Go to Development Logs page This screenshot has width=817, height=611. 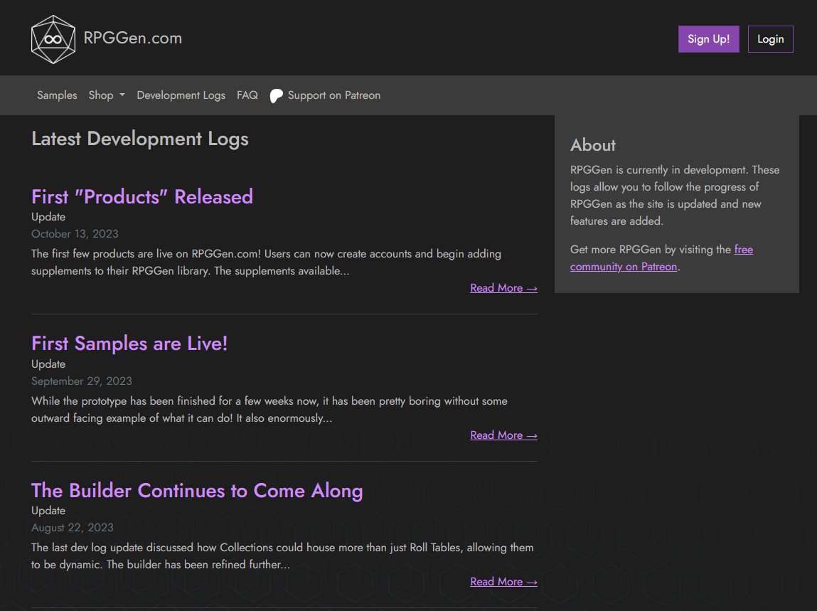[x=181, y=95]
